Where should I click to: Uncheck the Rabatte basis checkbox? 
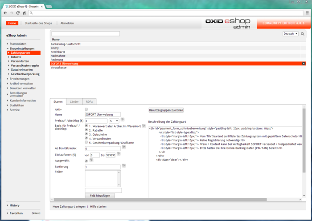click(x=86, y=130)
